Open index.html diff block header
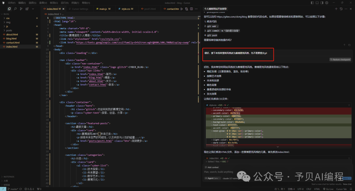 [x=278, y=158]
